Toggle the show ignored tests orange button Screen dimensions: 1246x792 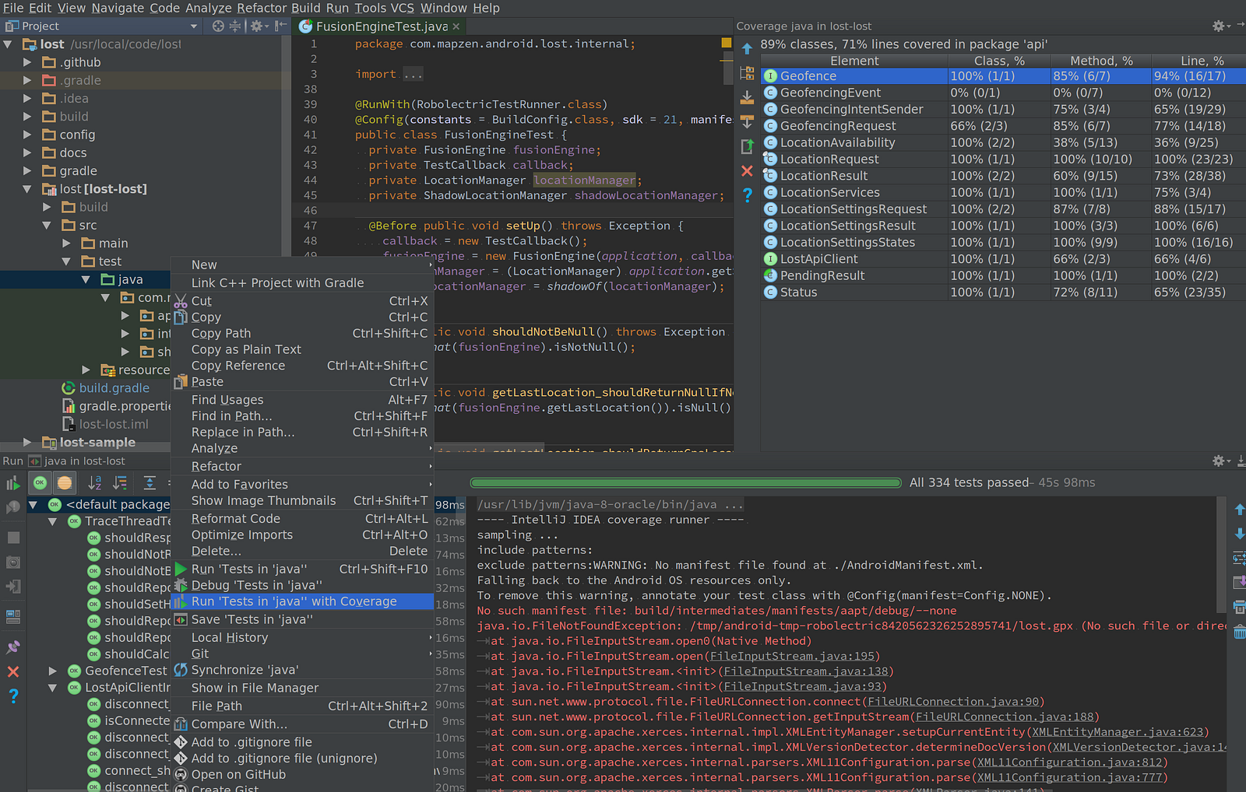pos(65,483)
